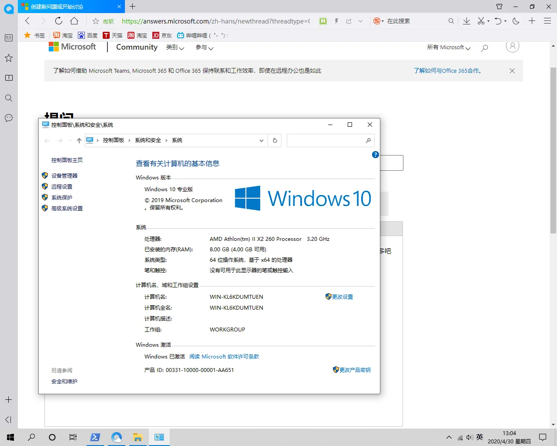Open the 类别 dropdown on Microsoft Community
This screenshot has height=446, width=557.
(x=175, y=48)
